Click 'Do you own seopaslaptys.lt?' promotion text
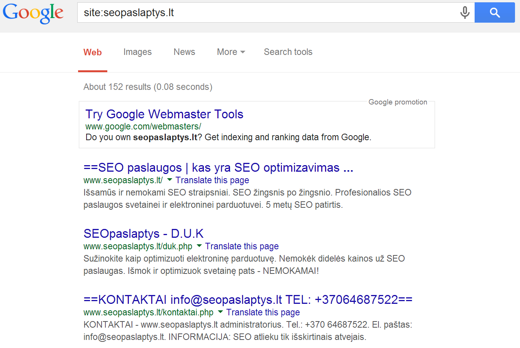 228,137
